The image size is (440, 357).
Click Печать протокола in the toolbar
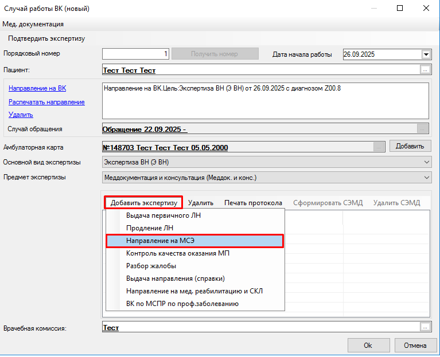(253, 202)
